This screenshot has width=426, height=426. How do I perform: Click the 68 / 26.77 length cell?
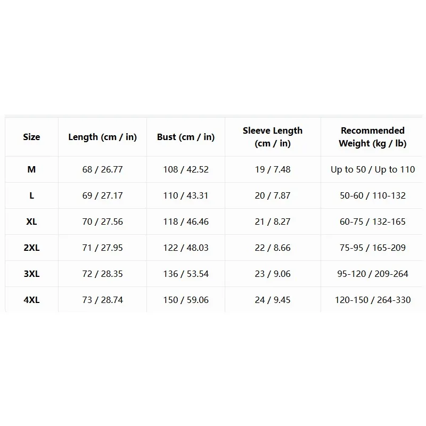[x=102, y=169]
